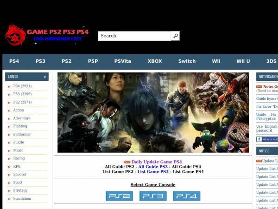Open the Platformer label
This screenshot has width=278, height=209.
click(22, 134)
